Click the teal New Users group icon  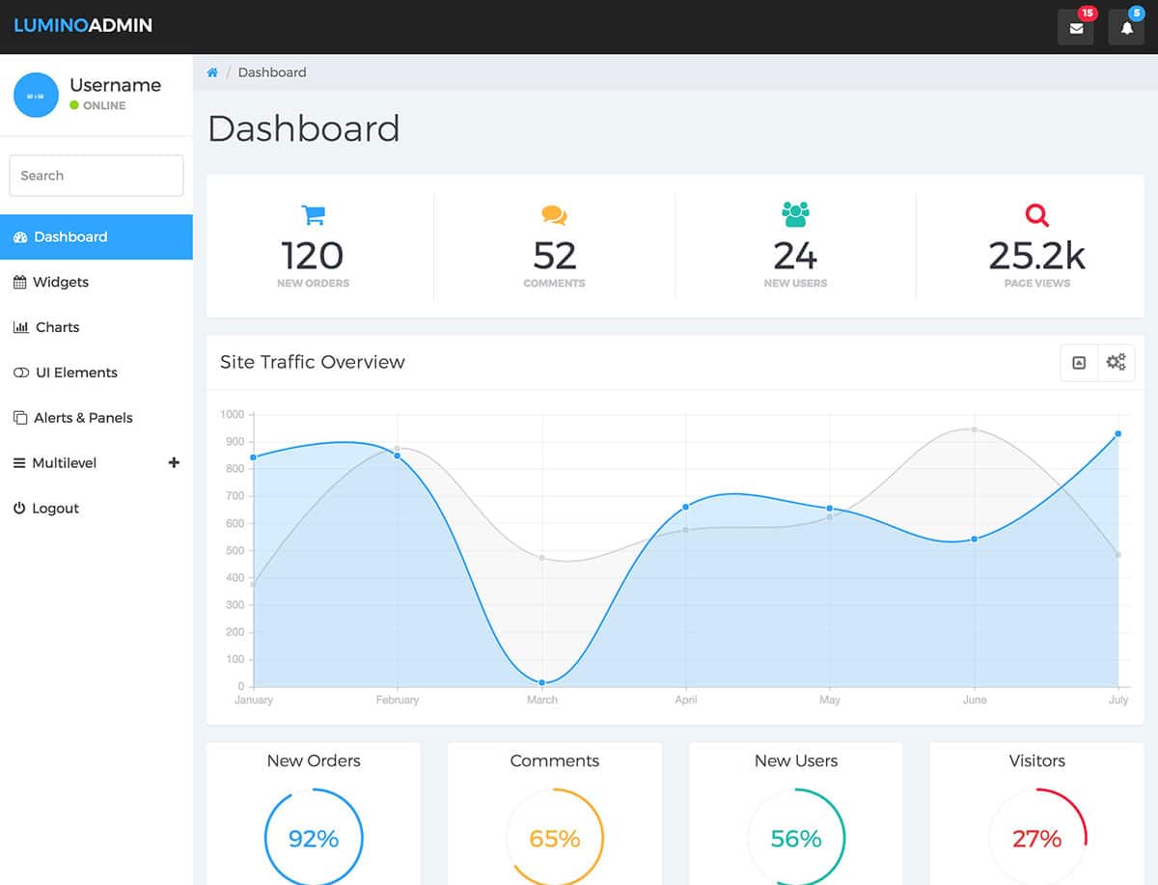795,214
